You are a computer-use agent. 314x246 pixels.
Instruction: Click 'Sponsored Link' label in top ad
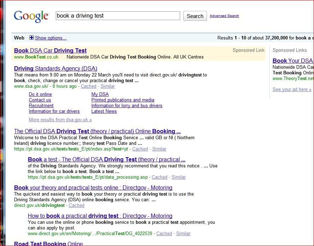pyautogui.click(x=249, y=50)
